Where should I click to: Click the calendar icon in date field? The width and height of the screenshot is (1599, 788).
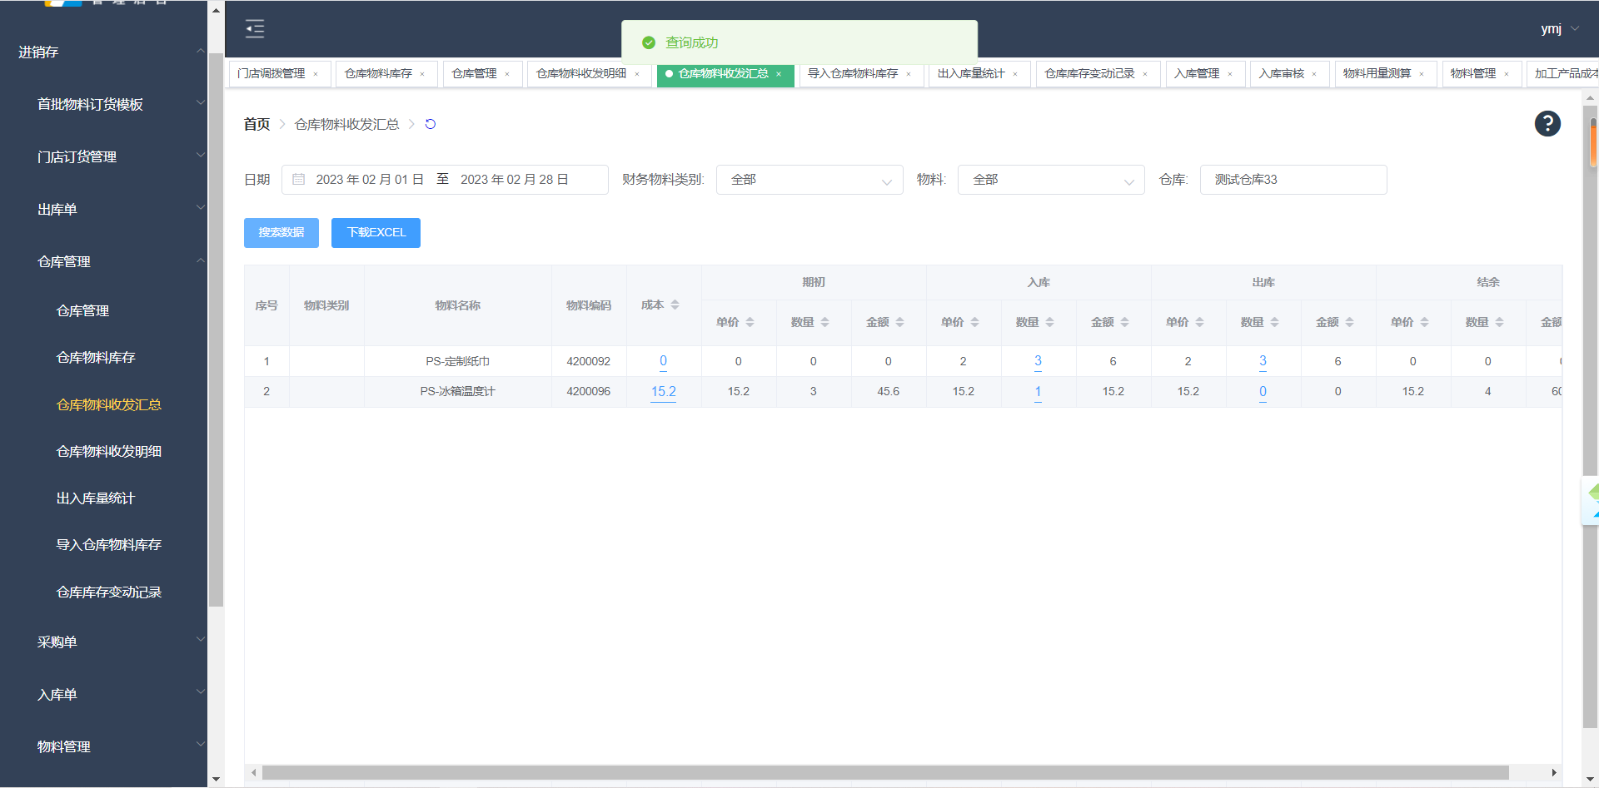tap(299, 180)
